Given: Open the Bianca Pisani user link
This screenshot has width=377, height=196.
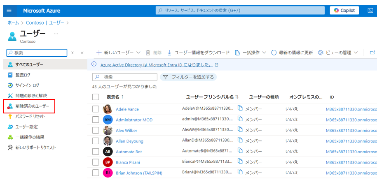Looking at the screenshot, I should point(128,162).
